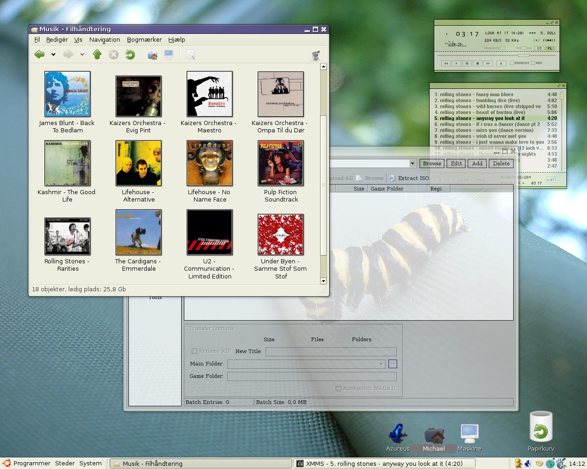Select James Blunt - Back To Bedlam folder
Viewport: 587px width, 469px height.
(67, 103)
